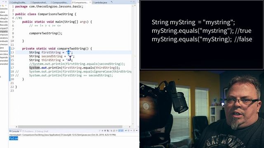Click the thirdString declaration on line 15
264x148 pixels.
(x=51, y=60)
